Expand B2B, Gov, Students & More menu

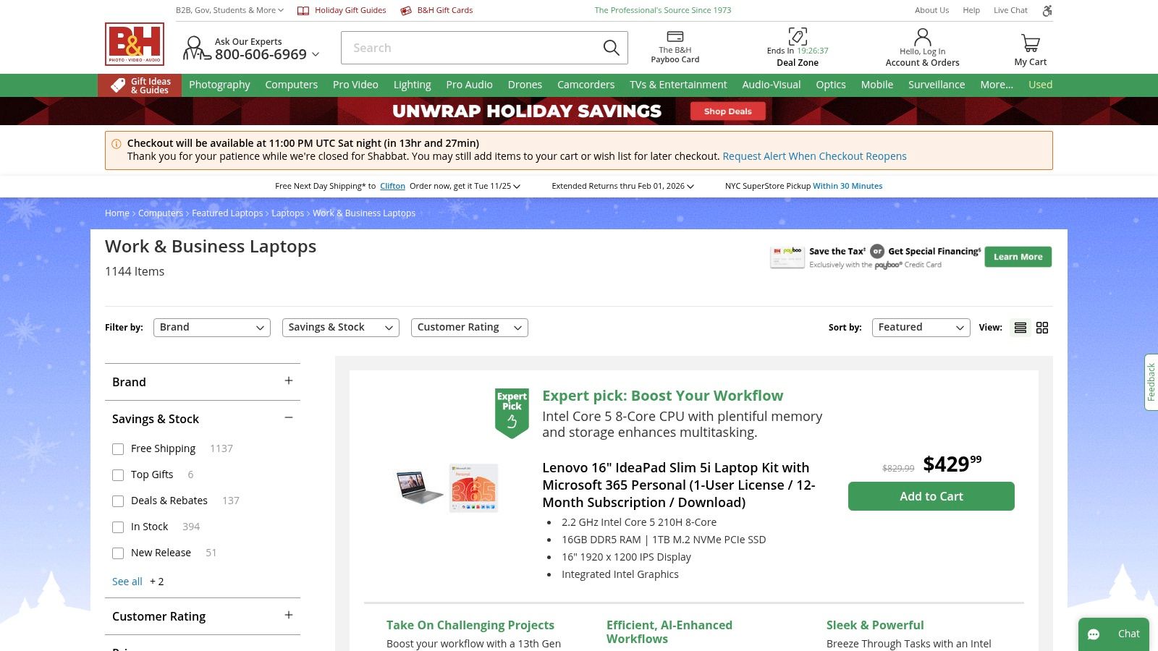(x=229, y=10)
